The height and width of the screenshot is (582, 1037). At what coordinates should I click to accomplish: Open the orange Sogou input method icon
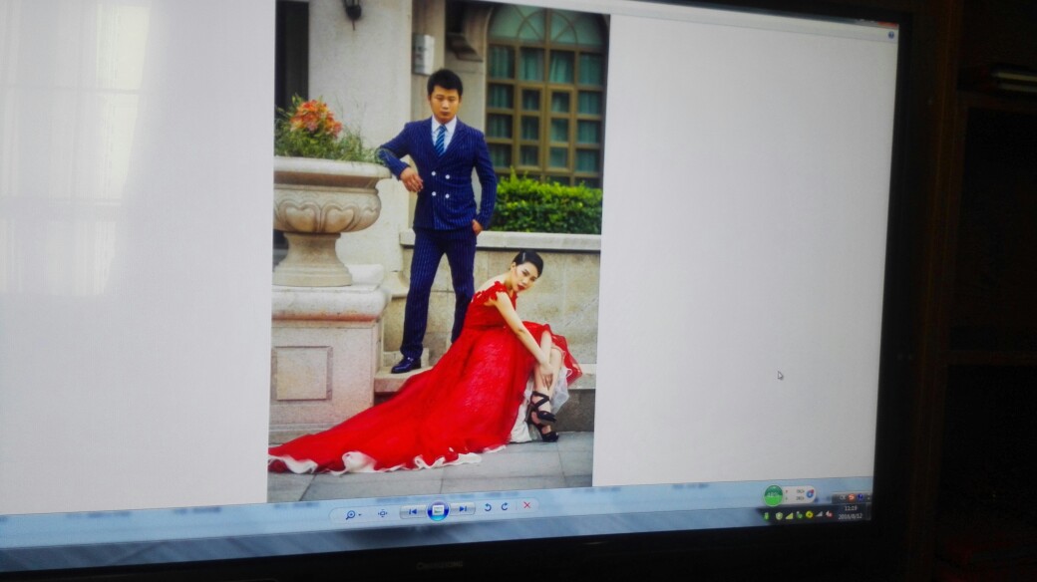(x=852, y=497)
